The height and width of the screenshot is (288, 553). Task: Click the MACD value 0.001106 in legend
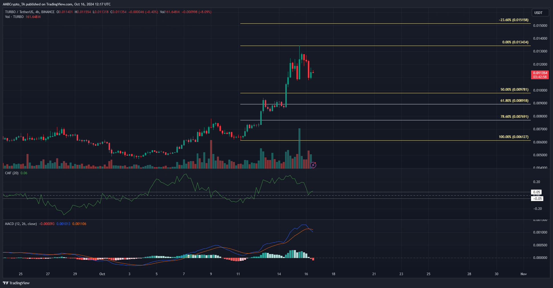point(79,224)
